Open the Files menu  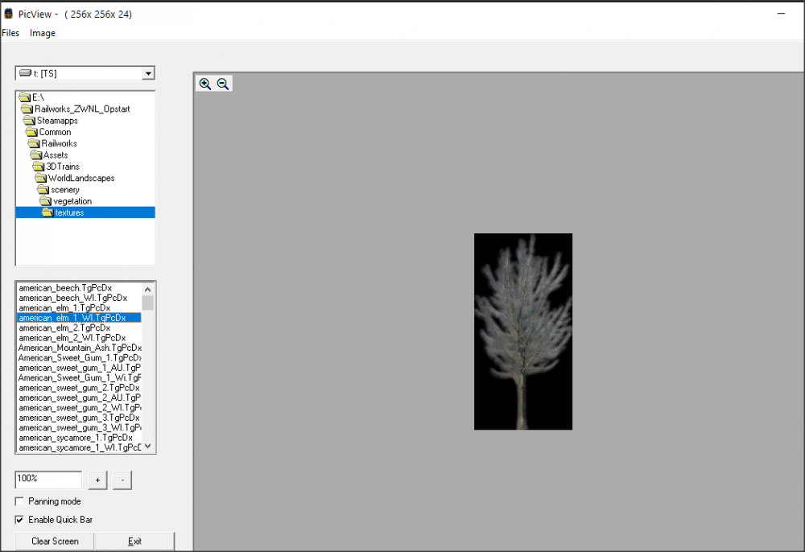(10, 33)
